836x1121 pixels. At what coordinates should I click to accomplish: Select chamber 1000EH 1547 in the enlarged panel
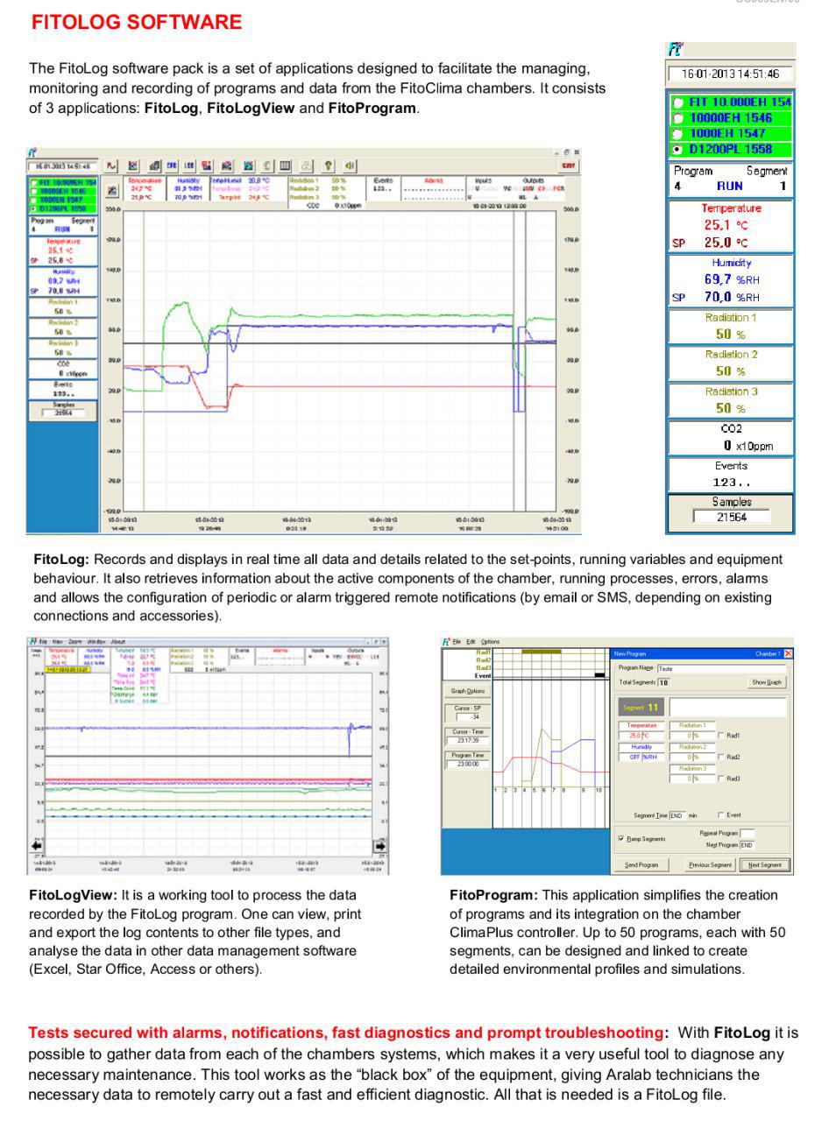click(x=732, y=133)
